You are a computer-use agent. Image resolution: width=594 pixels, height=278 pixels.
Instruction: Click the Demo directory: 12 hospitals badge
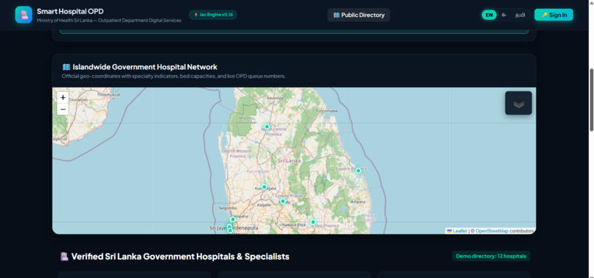pos(491,256)
